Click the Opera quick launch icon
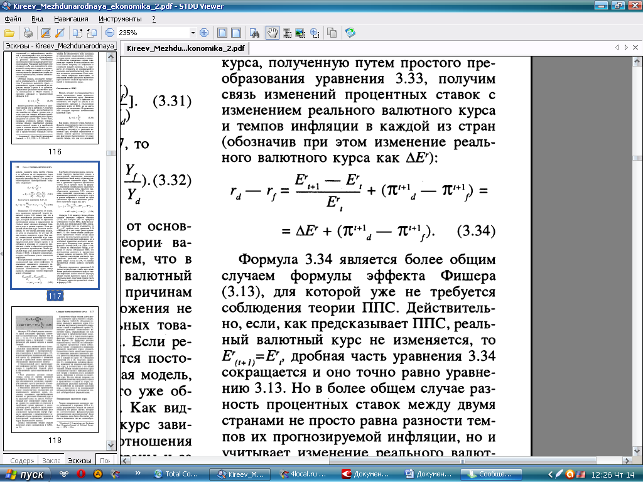Image resolution: width=643 pixels, height=482 pixels. [x=81, y=474]
